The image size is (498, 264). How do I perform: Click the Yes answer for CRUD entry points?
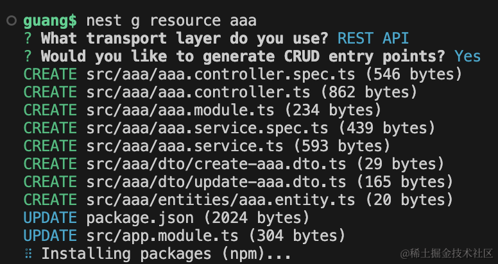467,56
